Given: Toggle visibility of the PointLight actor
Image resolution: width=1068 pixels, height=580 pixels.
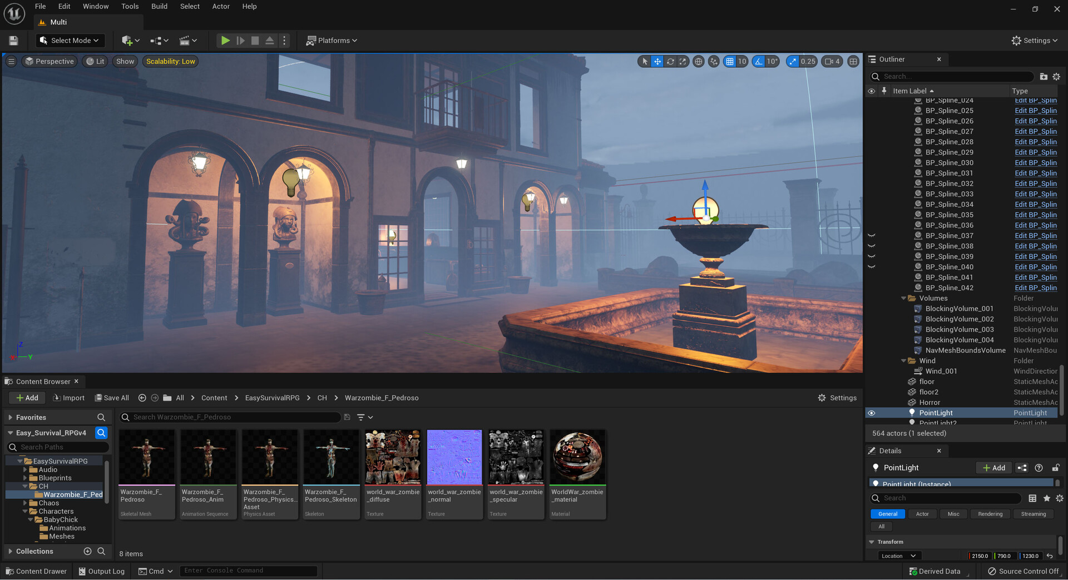Looking at the screenshot, I should 872,413.
